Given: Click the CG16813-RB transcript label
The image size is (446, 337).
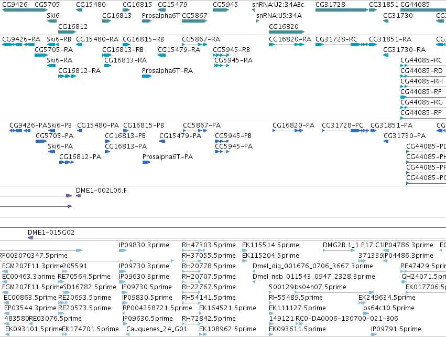Looking at the screenshot, I should [x=123, y=50].
